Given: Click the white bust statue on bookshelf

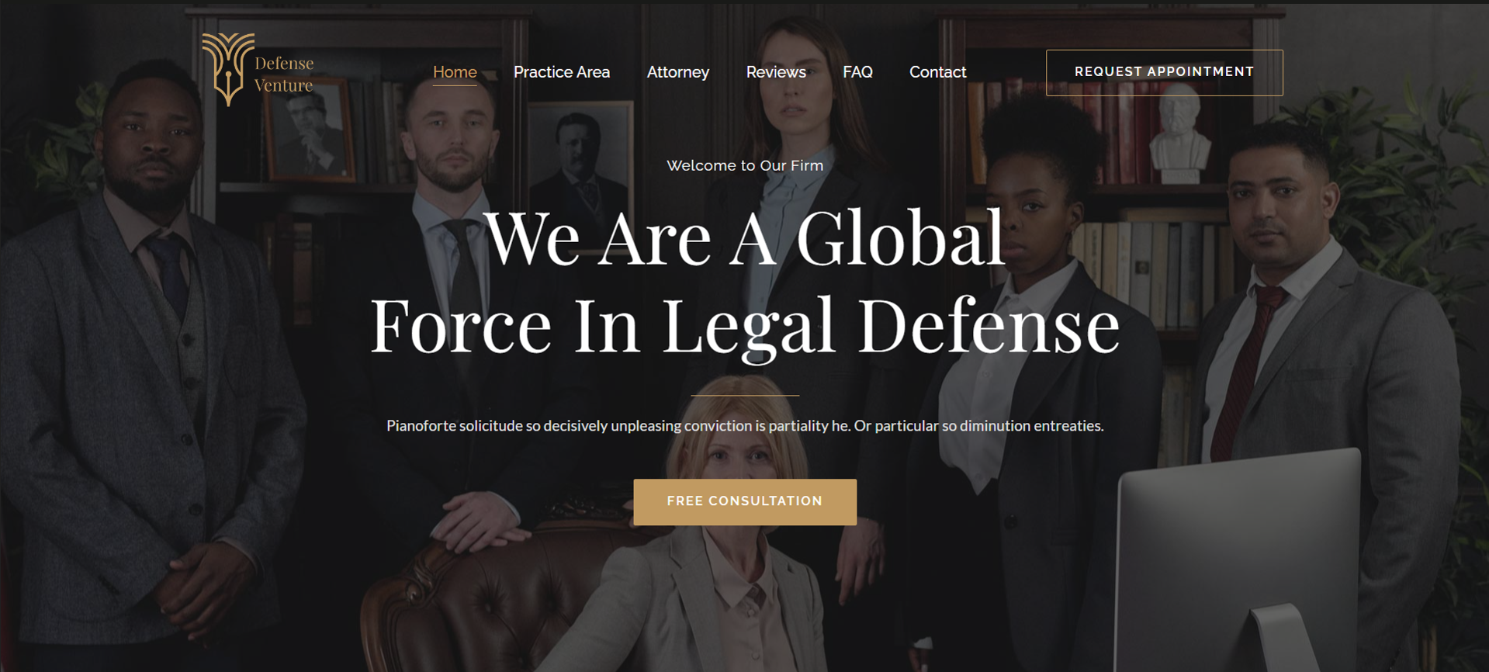Looking at the screenshot, I should [1179, 133].
